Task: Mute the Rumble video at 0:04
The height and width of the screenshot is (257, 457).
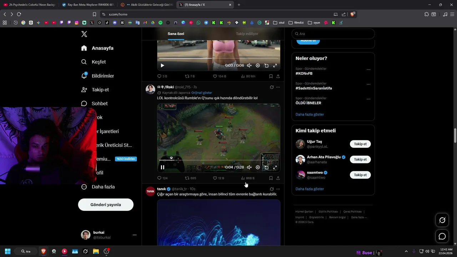Action: coord(249,167)
